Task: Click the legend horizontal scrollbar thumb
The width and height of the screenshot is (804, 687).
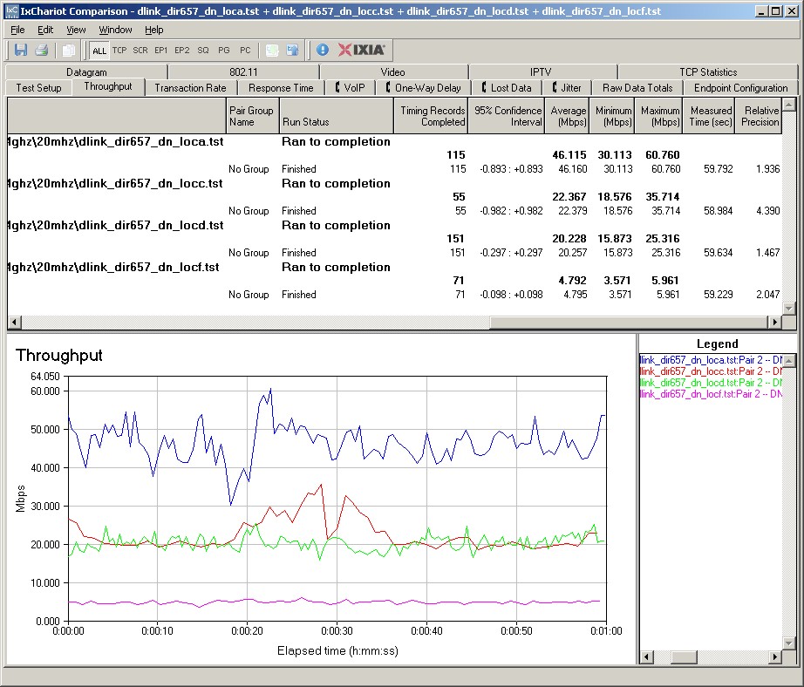Action: point(684,656)
